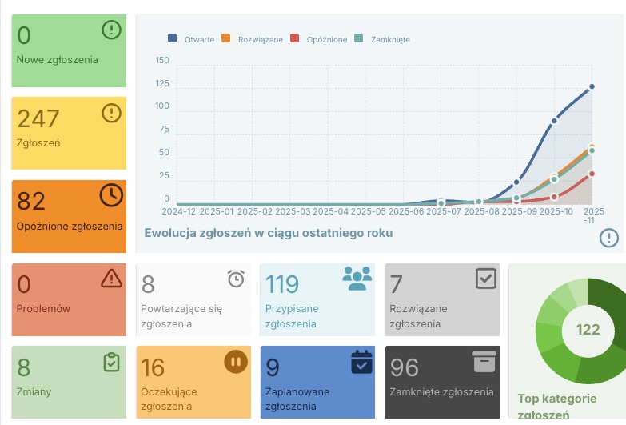Toggle the Zamknięte series in chart legend
626x425 pixels.
click(384, 39)
